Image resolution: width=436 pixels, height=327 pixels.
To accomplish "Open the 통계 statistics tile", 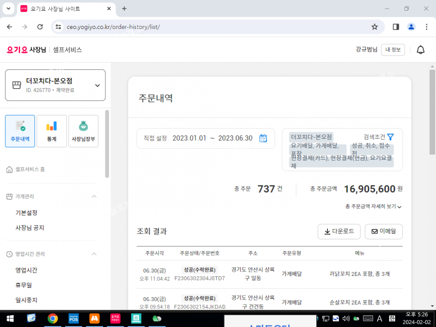I will point(52,131).
